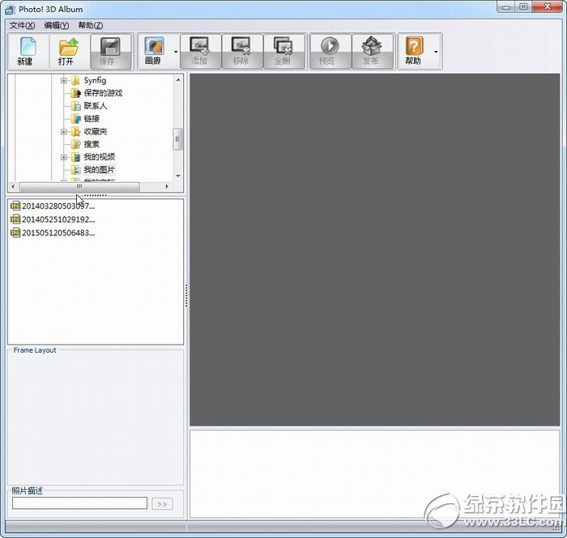This screenshot has height=538, width=567.
Task: Click the folder tree scroll-down arrow
Action: pos(178,176)
